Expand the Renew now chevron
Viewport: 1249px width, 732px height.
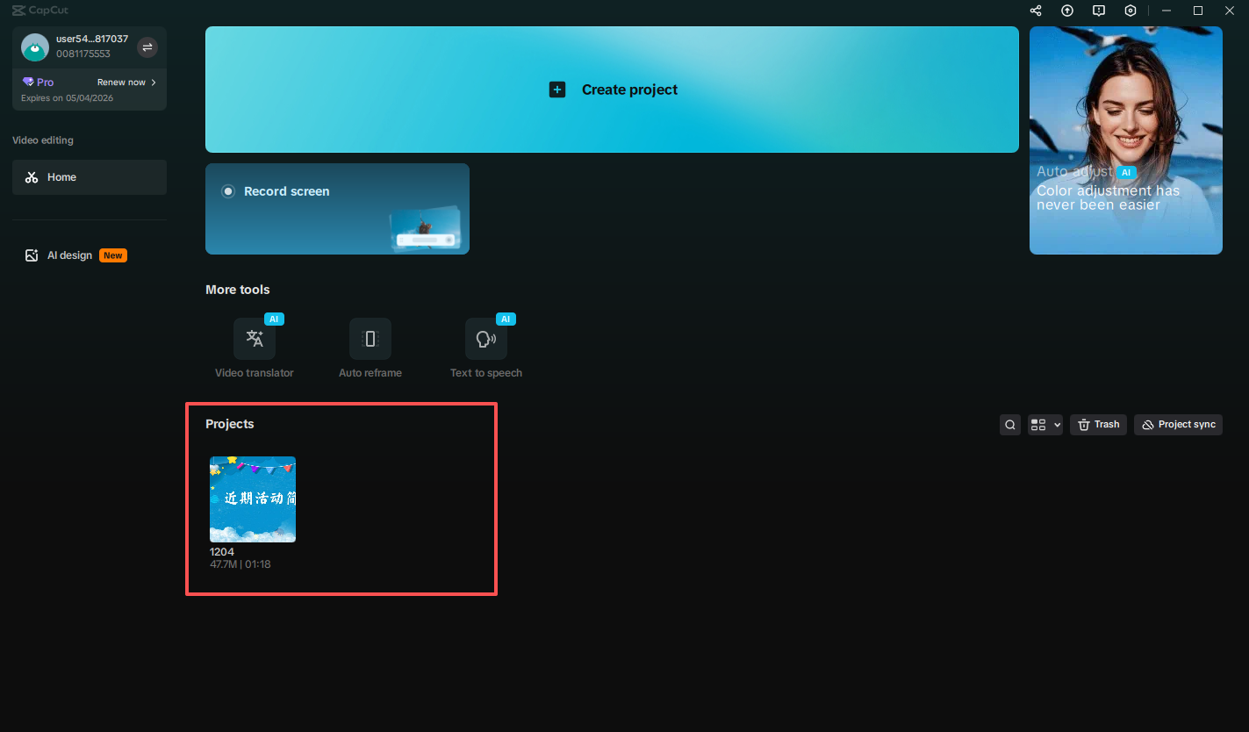(x=154, y=82)
